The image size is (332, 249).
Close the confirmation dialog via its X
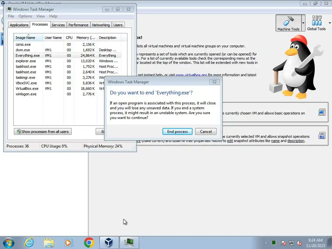[x=214, y=82]
